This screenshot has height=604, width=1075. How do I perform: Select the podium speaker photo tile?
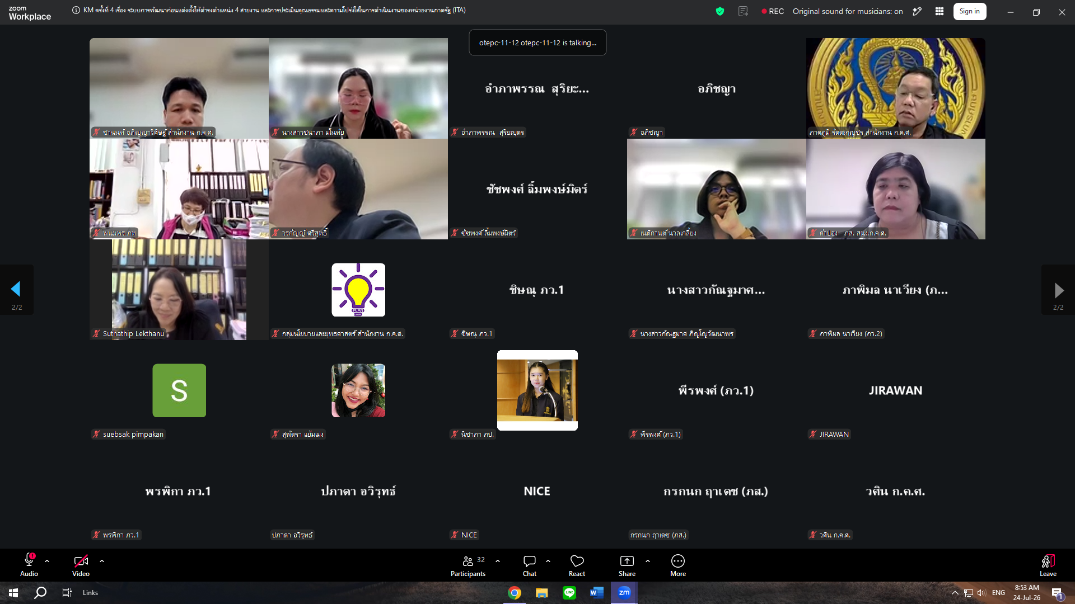click(x=537, y=390)
